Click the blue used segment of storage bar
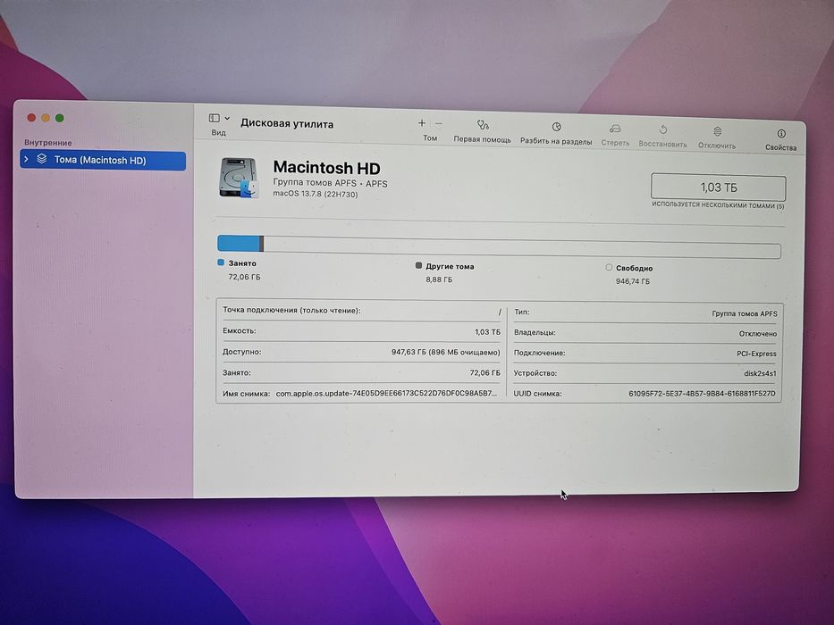Viewport: 834px width, 625px height. [239, 244]
